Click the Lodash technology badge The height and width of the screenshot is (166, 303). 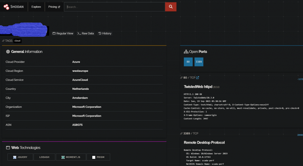[x=44, y=157]
